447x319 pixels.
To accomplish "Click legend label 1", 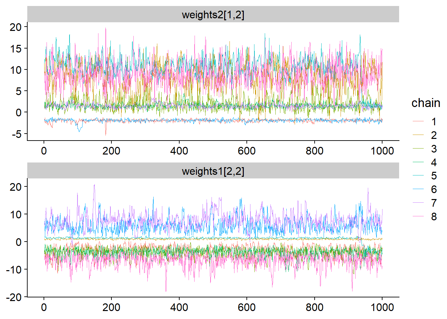I will 434,122.
